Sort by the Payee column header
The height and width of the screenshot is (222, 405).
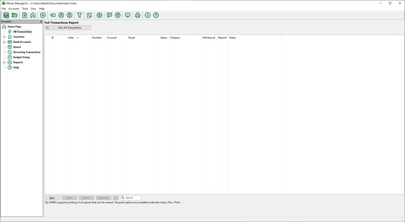[x=143, y=38]
